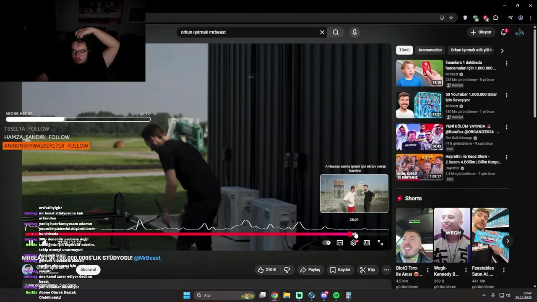Select the Aramanızdan filter chip

[430, 50]
